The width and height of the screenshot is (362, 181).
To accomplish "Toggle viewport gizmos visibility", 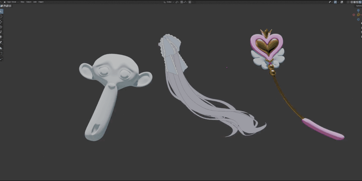I will coord(335,2).
